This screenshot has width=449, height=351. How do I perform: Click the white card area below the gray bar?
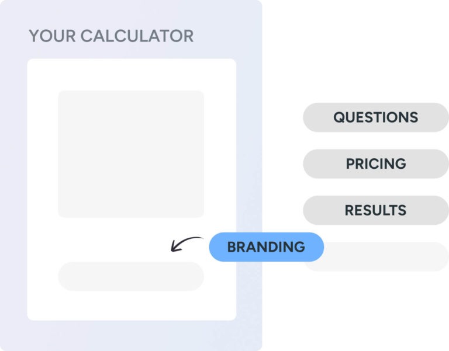coord(131,305)
